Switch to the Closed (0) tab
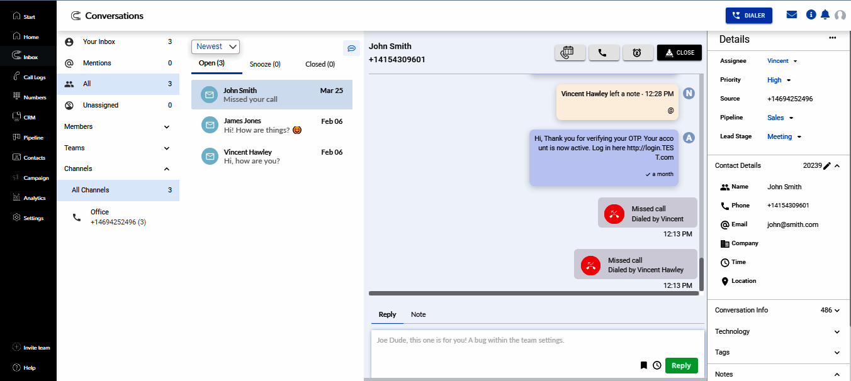 click(320, 64)
